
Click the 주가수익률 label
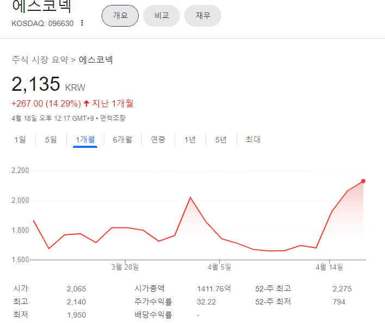[153, 302]
